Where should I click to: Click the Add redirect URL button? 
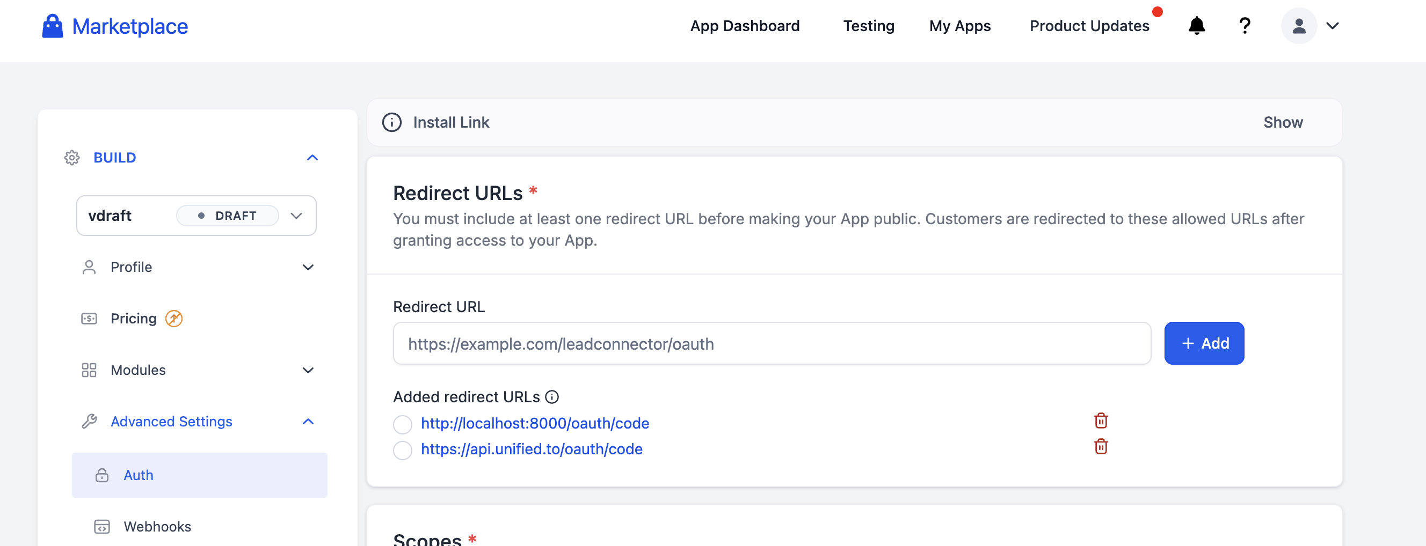[1204, 344]
